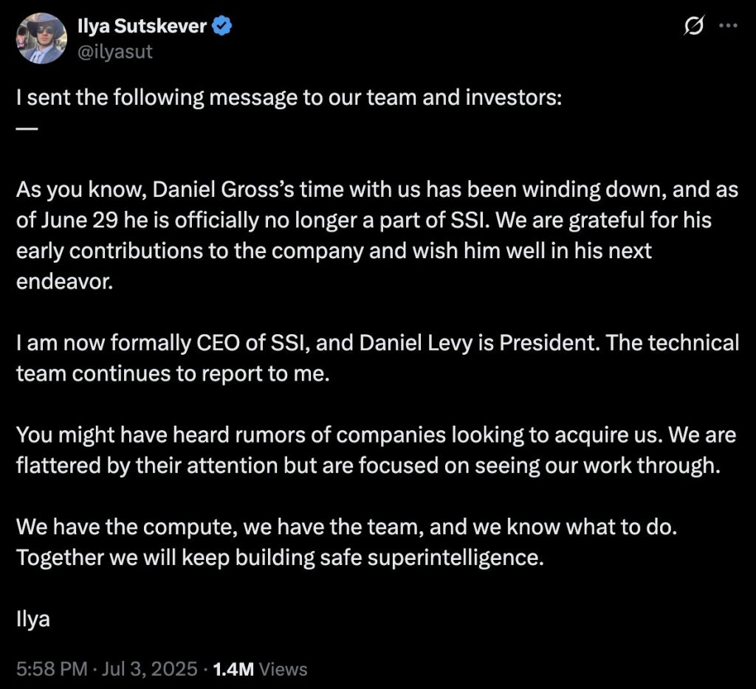Click the word Views
Screen dimensions: 756x689
283,669
